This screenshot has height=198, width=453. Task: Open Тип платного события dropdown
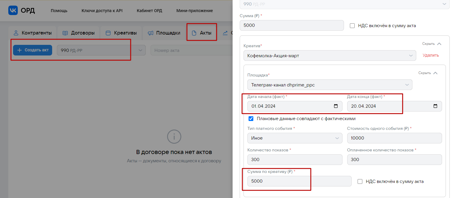294,138
